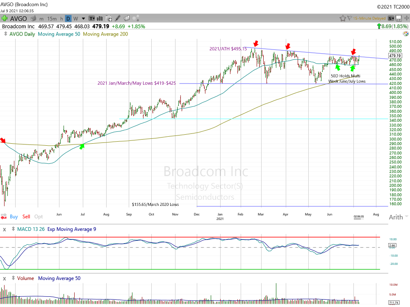
Task: Click the save floppy disk icon
Action: [x=399, y=18]
